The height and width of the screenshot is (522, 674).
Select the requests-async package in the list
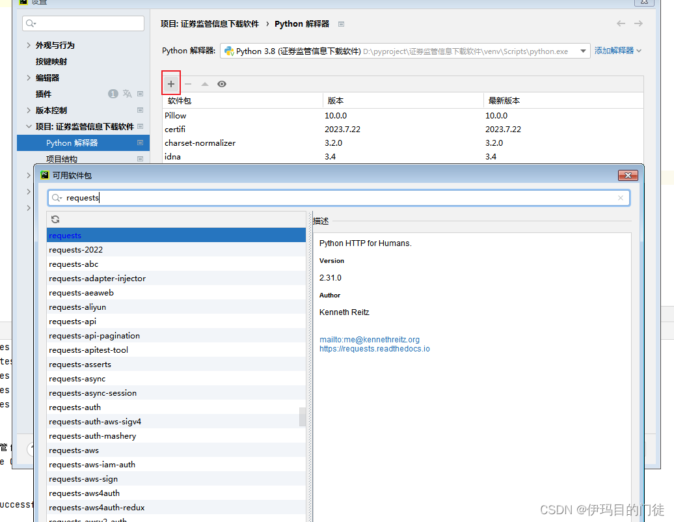pyautogui.click(x=77, y=378)
